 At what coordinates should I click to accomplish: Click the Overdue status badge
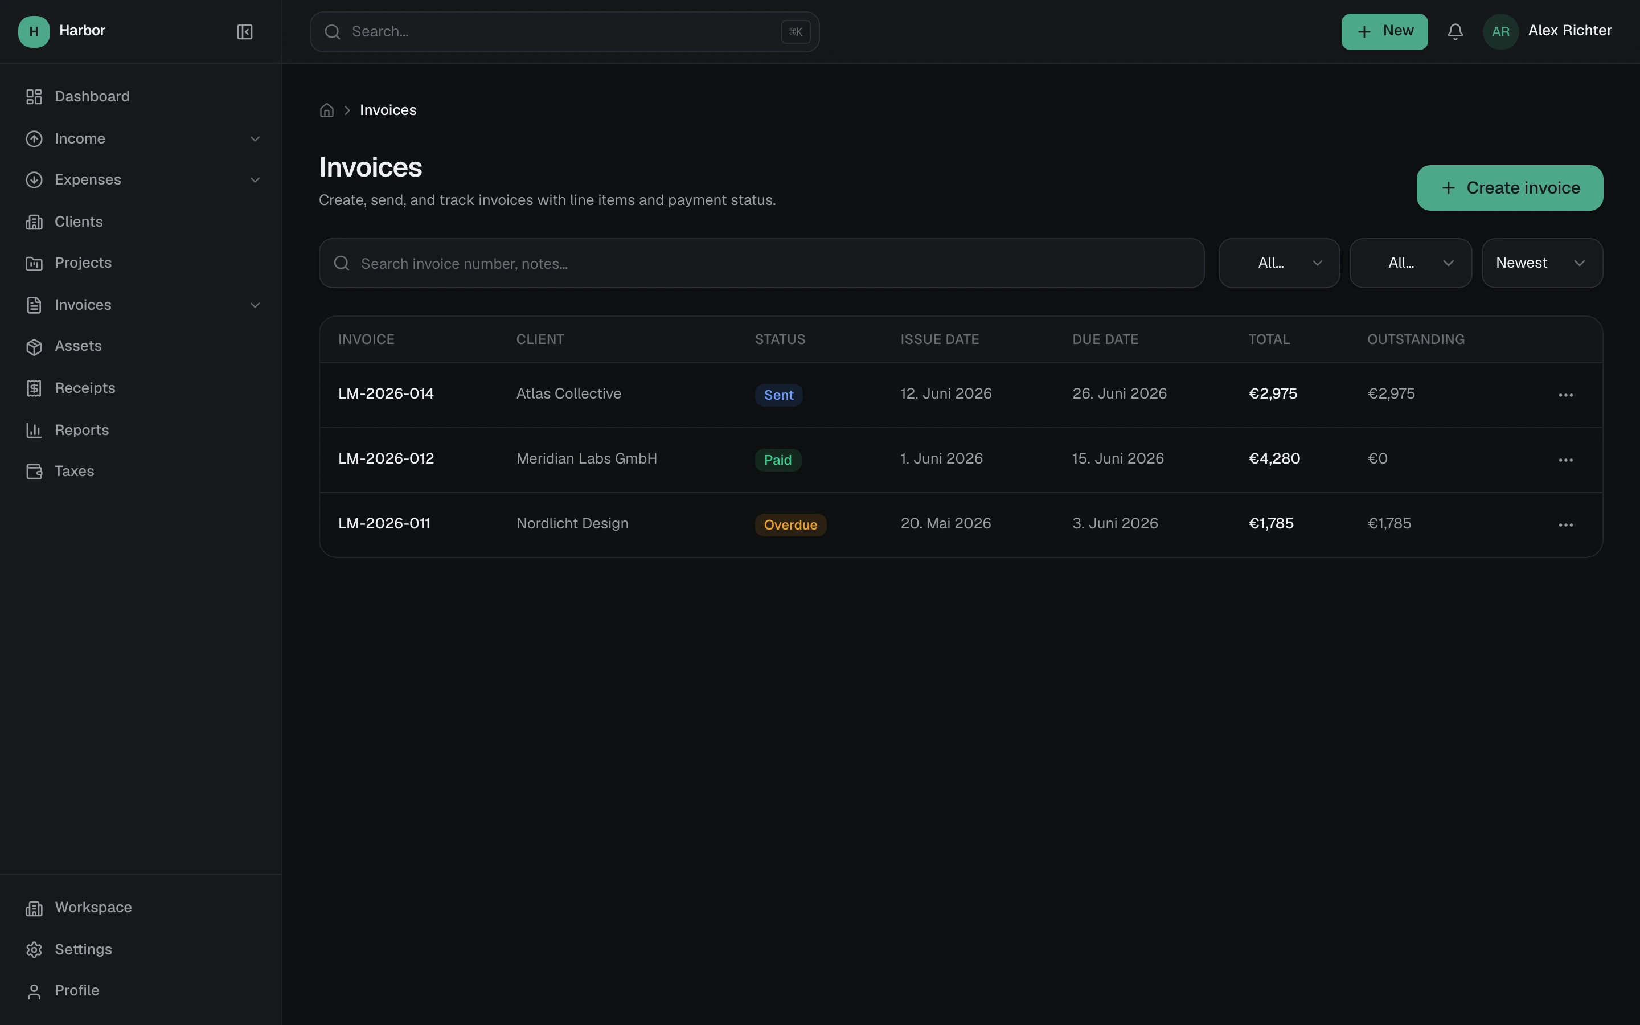(790, 526)
